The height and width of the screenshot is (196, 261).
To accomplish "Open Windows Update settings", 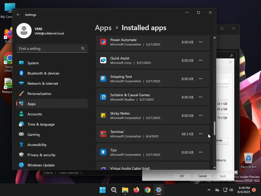I will pyautogui.click(x=52, y=165).
